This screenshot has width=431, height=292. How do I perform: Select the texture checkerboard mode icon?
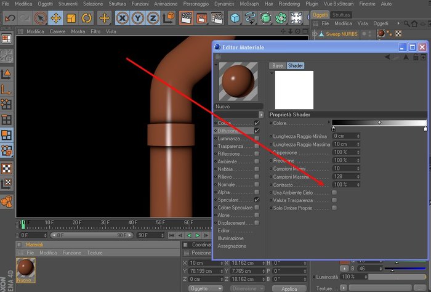(7, 168)
